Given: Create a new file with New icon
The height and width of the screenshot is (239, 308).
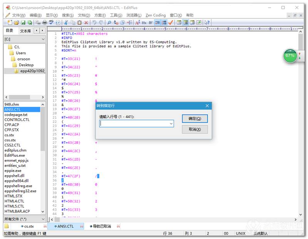Looking at the screenshot, I should pyautogui.click(x=10, y=23).
